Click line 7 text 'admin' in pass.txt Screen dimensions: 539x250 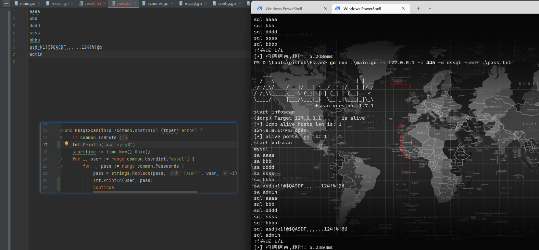(x=36, y=54)
